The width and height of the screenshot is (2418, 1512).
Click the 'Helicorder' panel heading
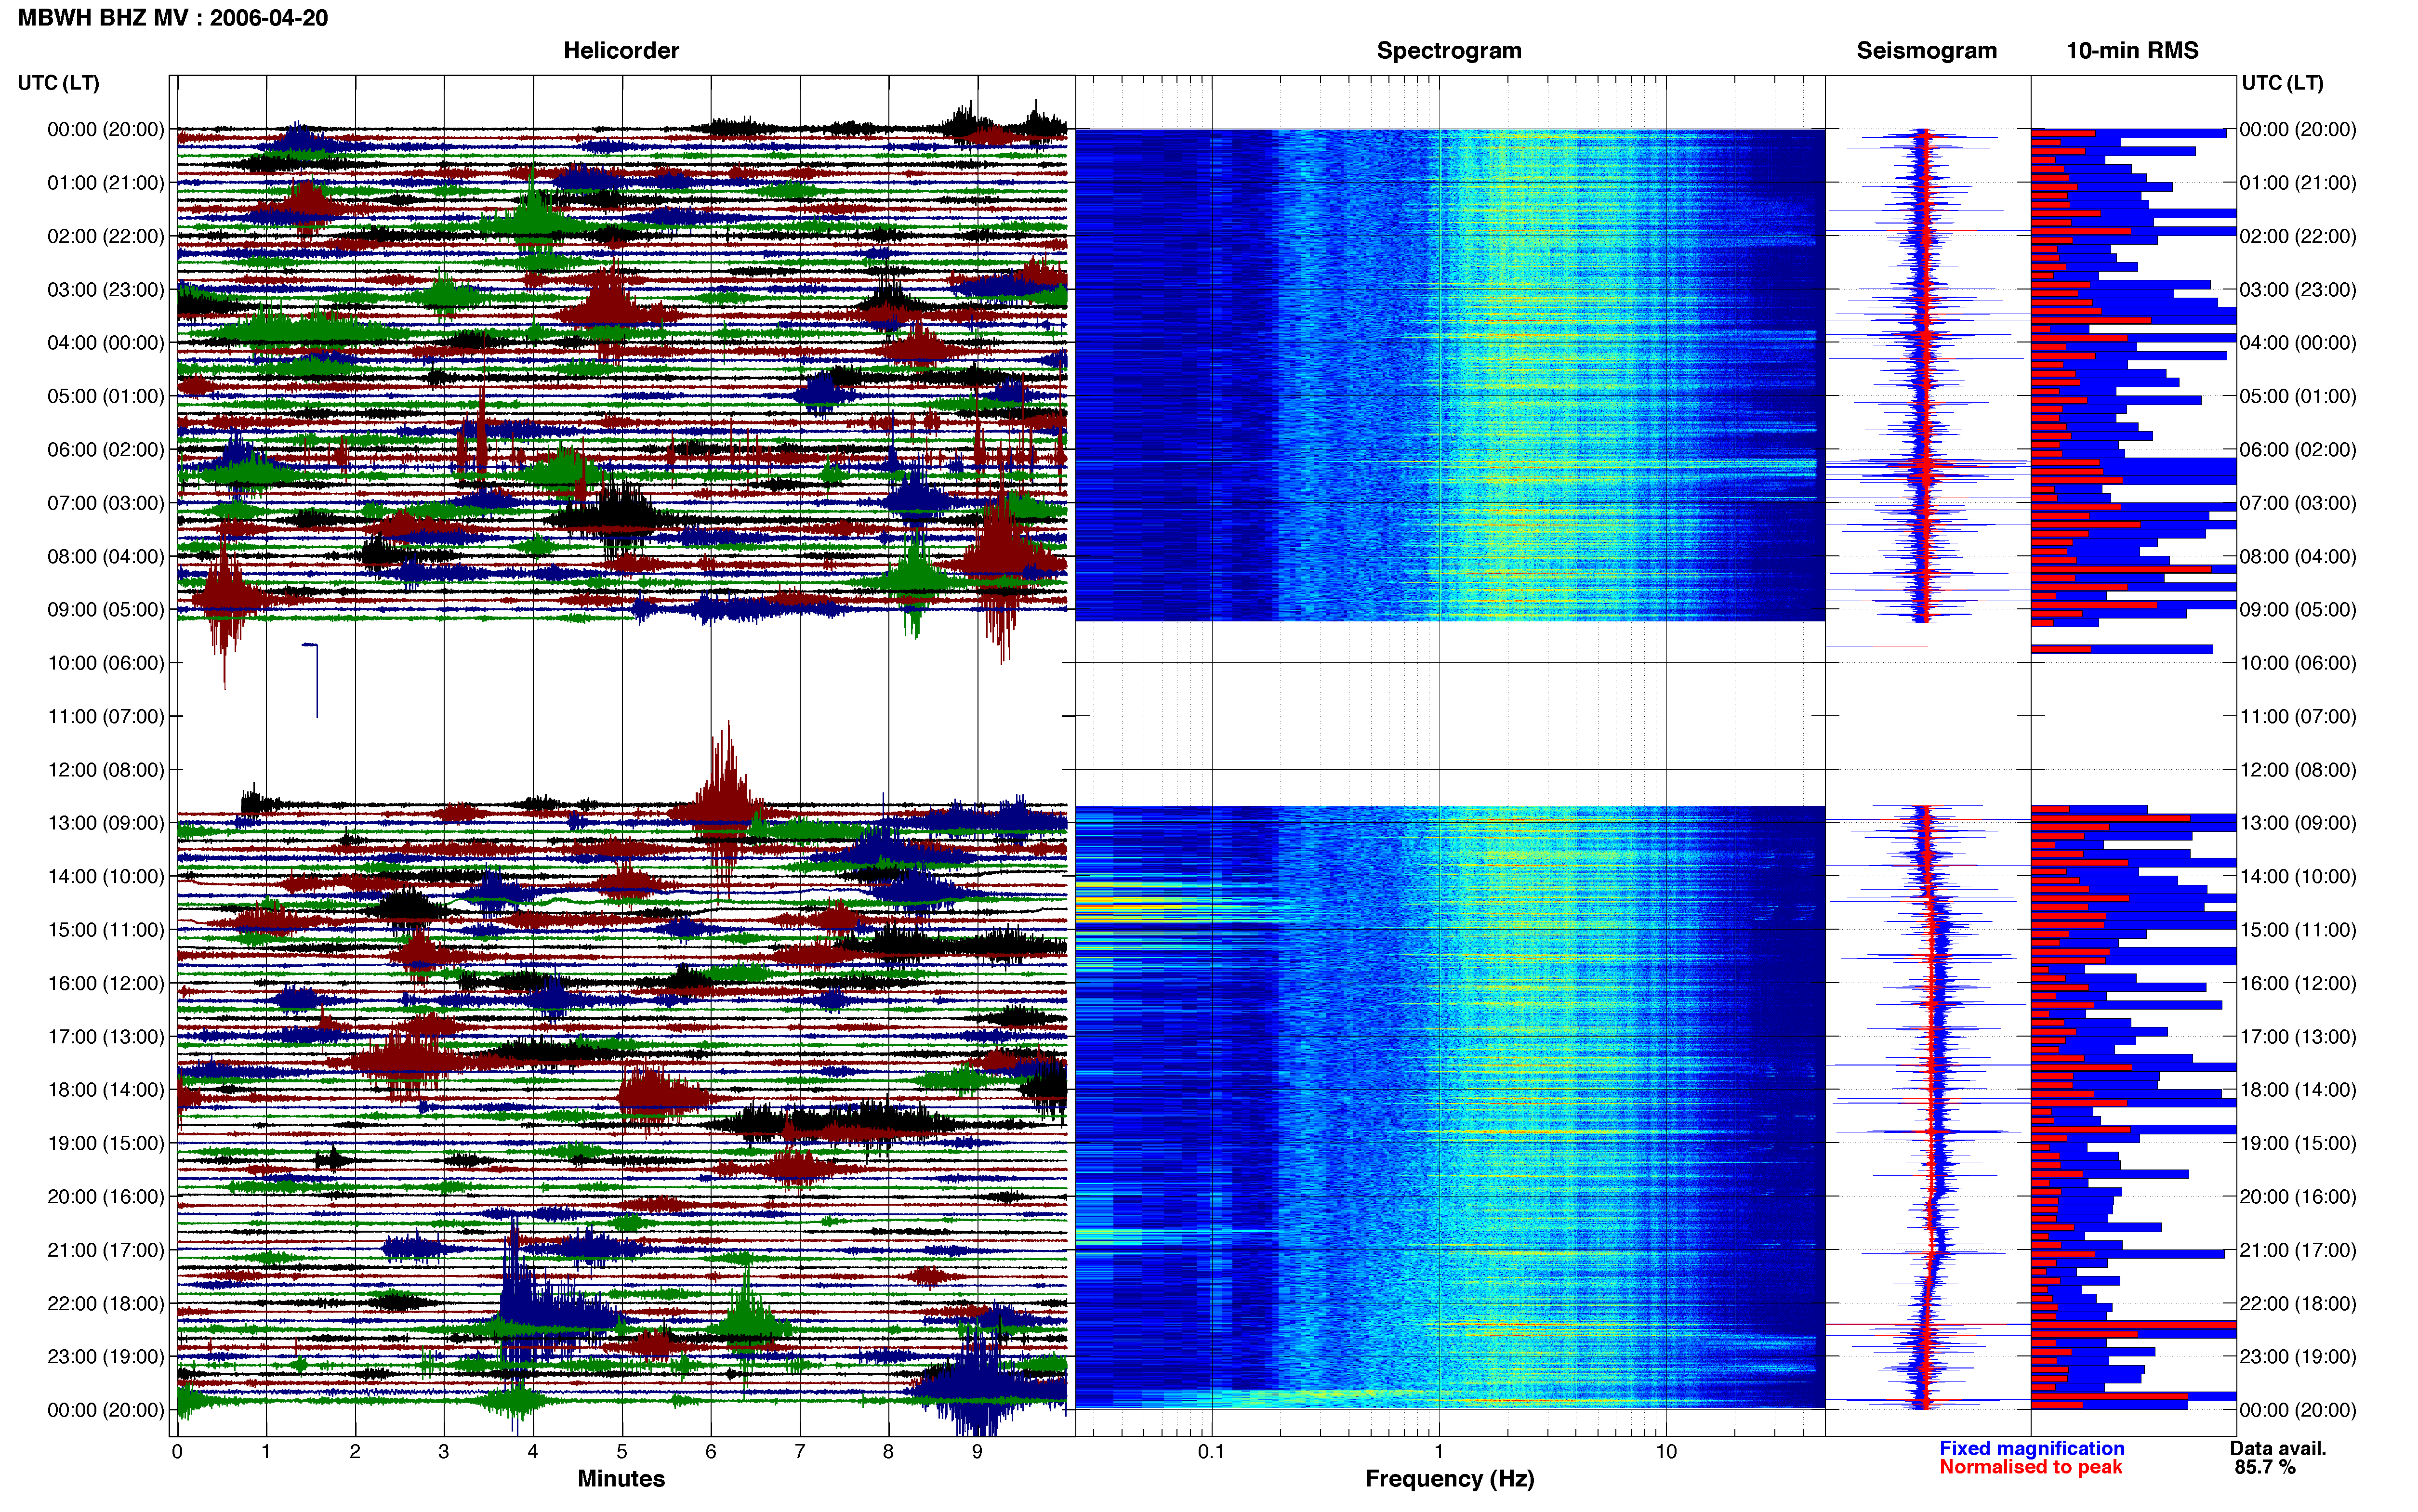pyautogui.click(x=621, y=50)
